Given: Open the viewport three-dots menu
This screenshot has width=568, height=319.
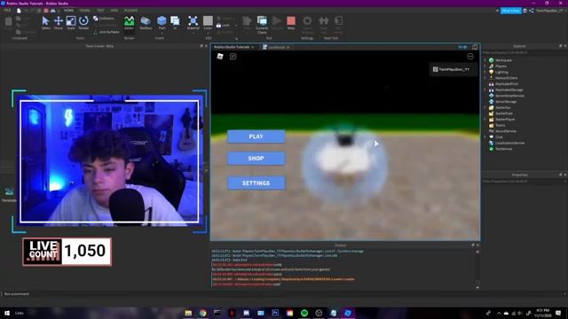Looking at the screenshot, I should (x=470, y=57).
